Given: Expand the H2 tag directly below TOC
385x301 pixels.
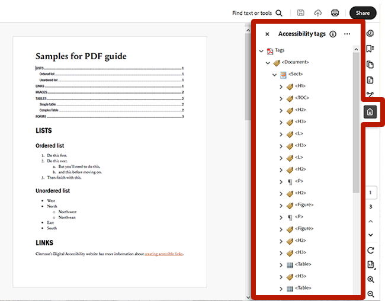Looking at the screenshot, I should (x=281, y=111).
